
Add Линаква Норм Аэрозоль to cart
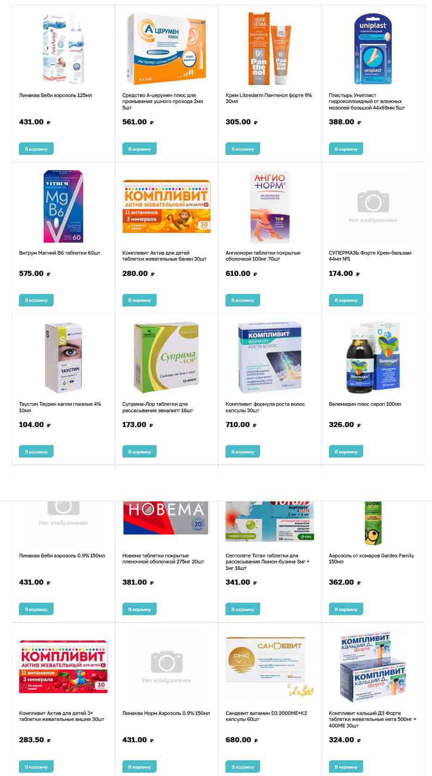(x=139, y=766)
